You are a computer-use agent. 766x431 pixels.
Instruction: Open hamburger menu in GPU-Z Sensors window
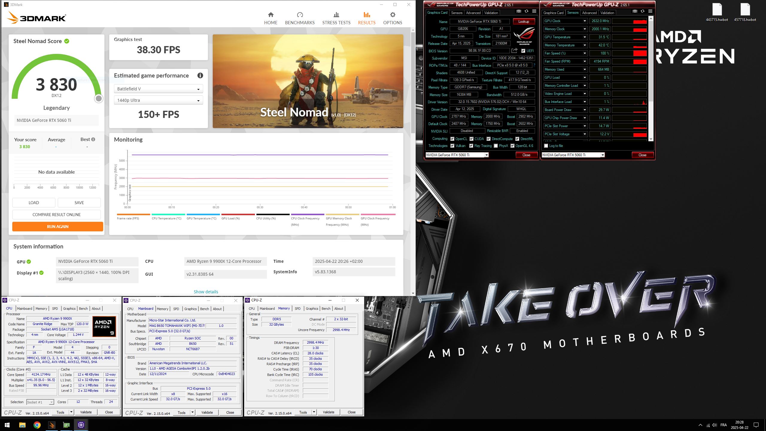(x=650, y=11)
